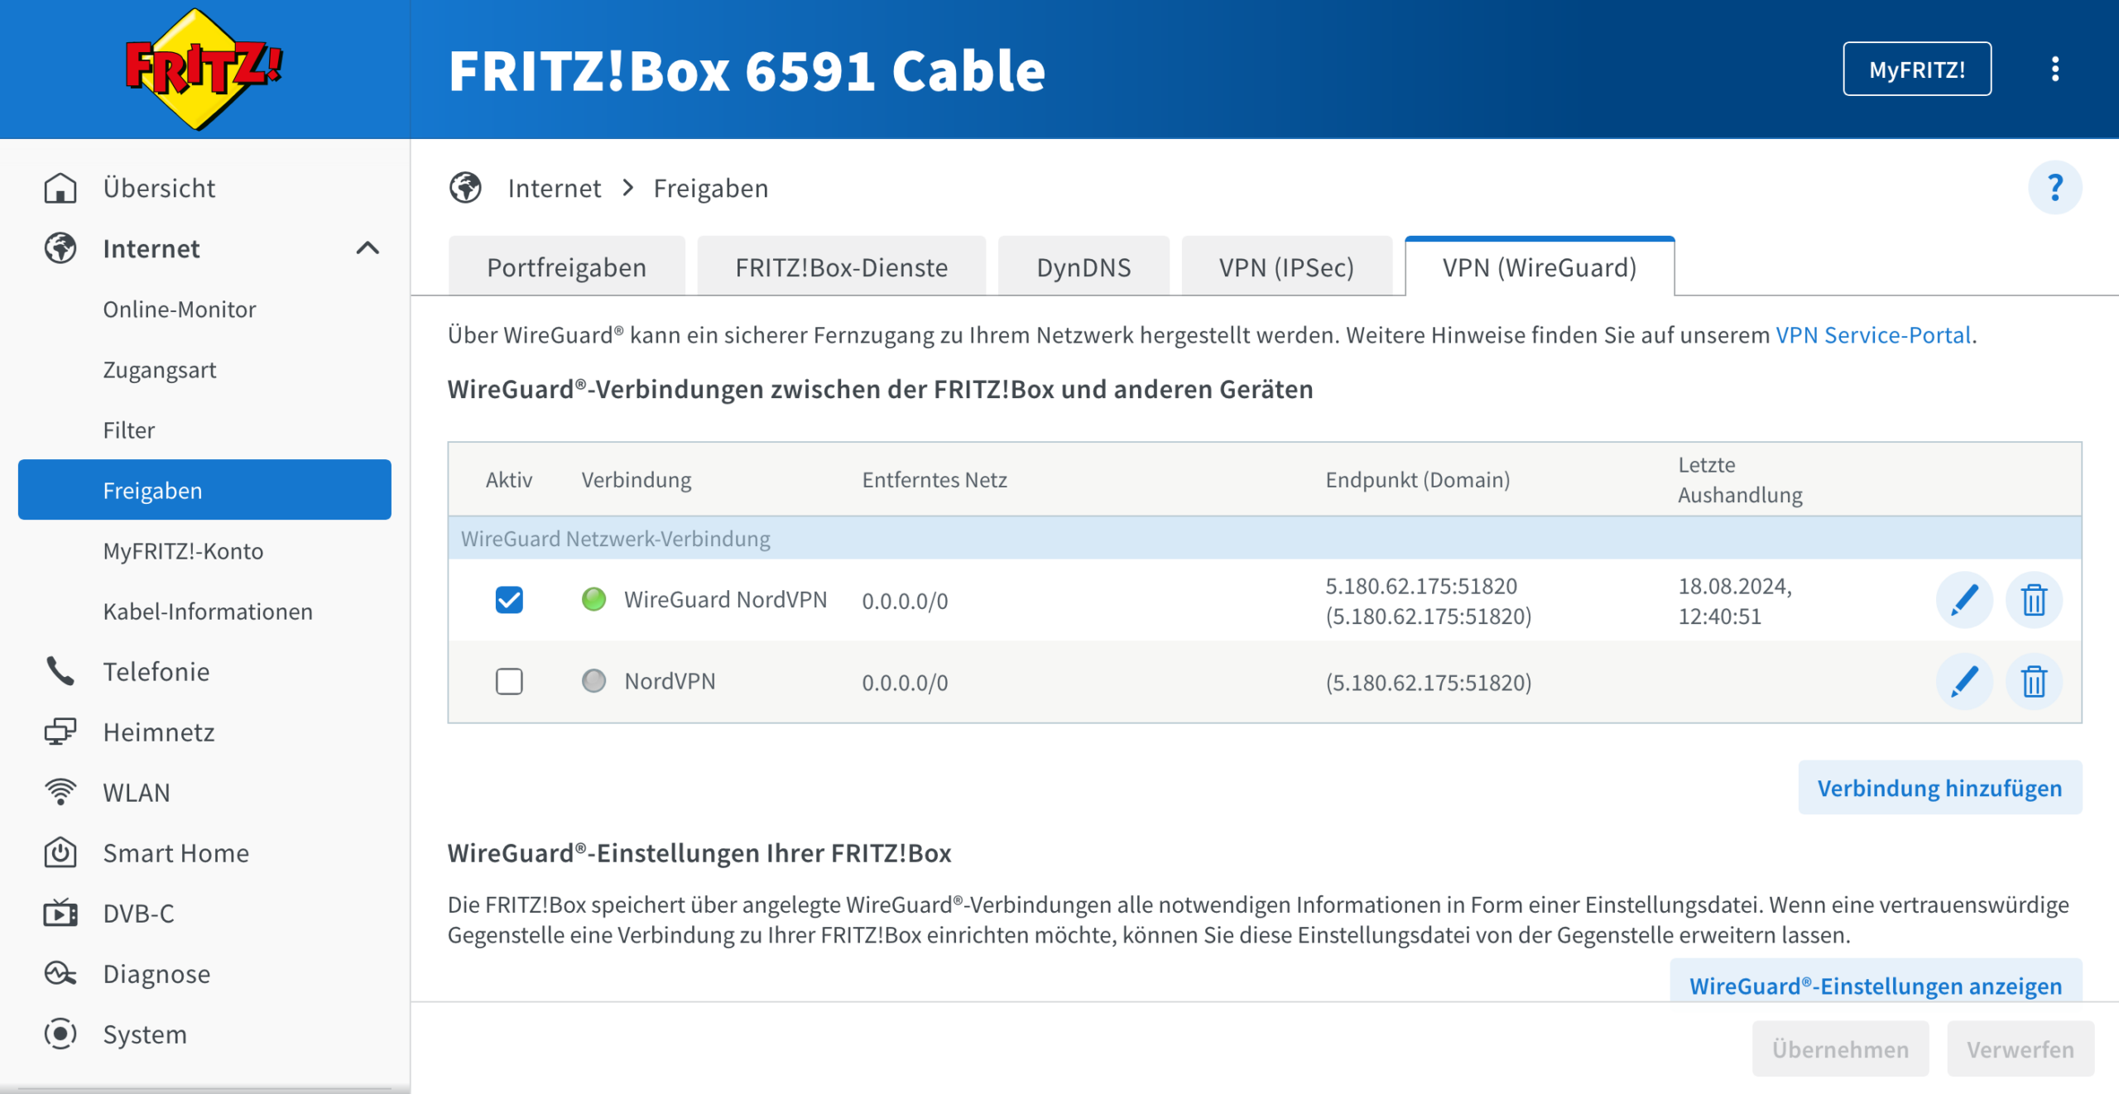Click the WireGuard NordVPN connection name

click(x=726, y=599)
